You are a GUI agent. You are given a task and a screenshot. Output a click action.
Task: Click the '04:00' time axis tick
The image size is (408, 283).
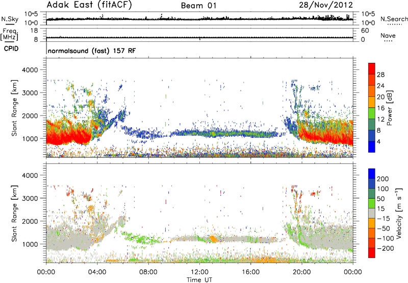click(x=97, y=272)
